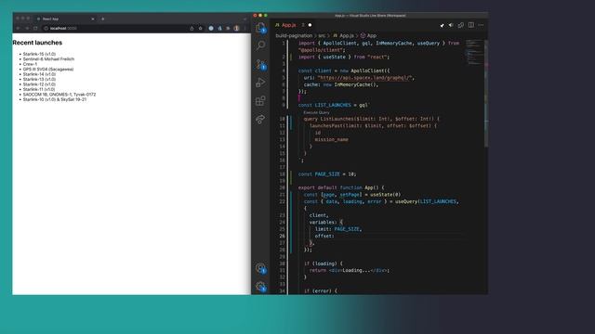Open the browser profile avatar
Screen dimensions: 595x334
point(236,29)
